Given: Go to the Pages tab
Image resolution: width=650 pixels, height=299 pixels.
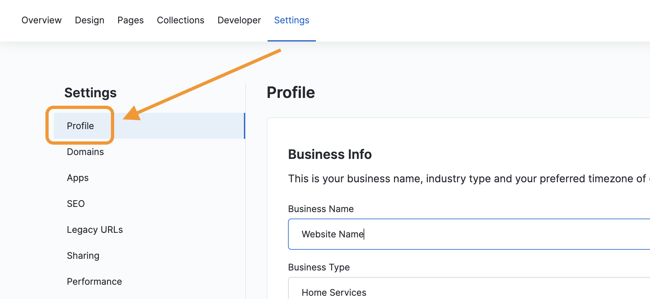Looking at the screenshot, I should (130, 20).
